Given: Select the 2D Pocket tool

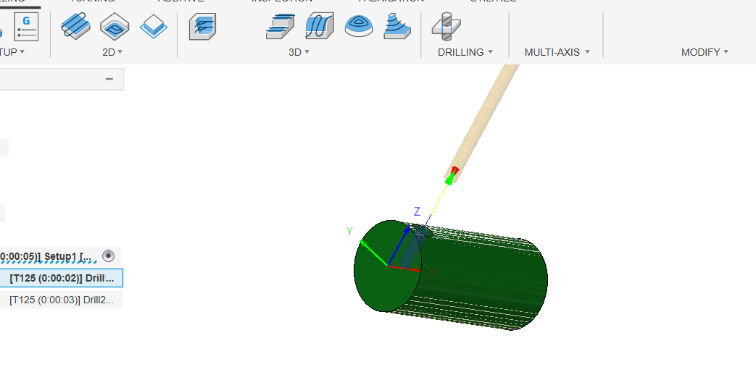Looking at the screenshot, I should tap(114, 27).
